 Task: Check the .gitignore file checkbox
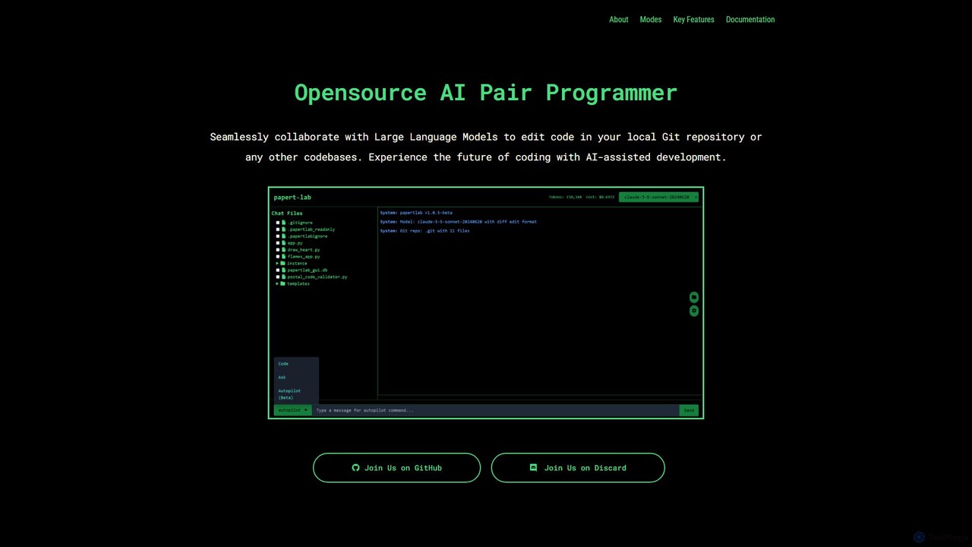tap(278, 223)
